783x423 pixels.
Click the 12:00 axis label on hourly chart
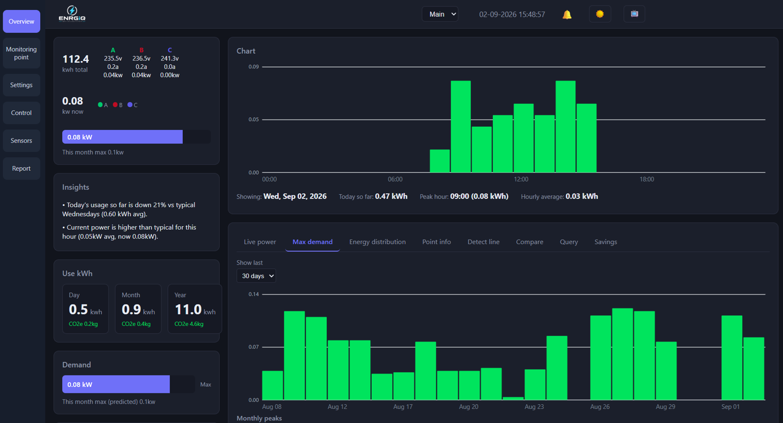[521, 179]
